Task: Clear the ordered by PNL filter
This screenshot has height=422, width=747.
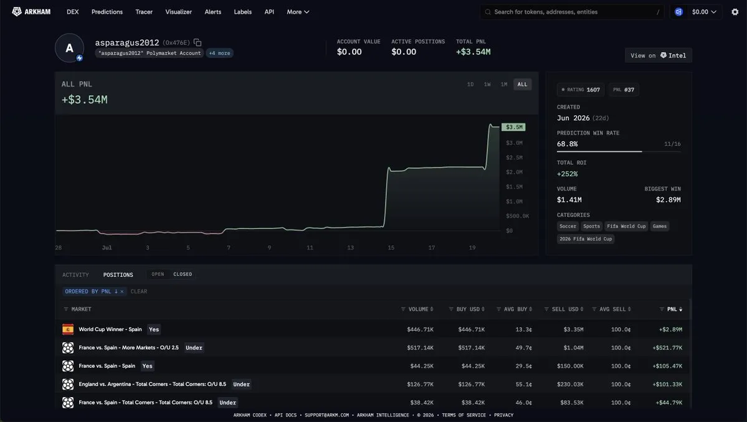Action: pyautogui.click(x=122, y=292)
